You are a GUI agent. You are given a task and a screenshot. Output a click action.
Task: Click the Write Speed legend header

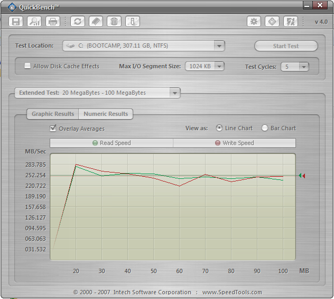[x=234, y=143]
